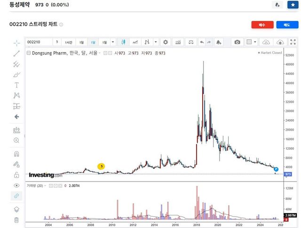The image size is (301, 228).
Task: Expand the symbol legend dropdown after 서울
Action: click(100, 53)
